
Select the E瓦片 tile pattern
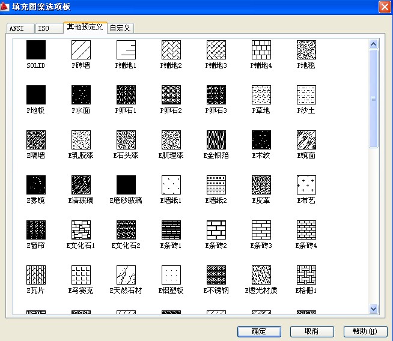(36, 275)
